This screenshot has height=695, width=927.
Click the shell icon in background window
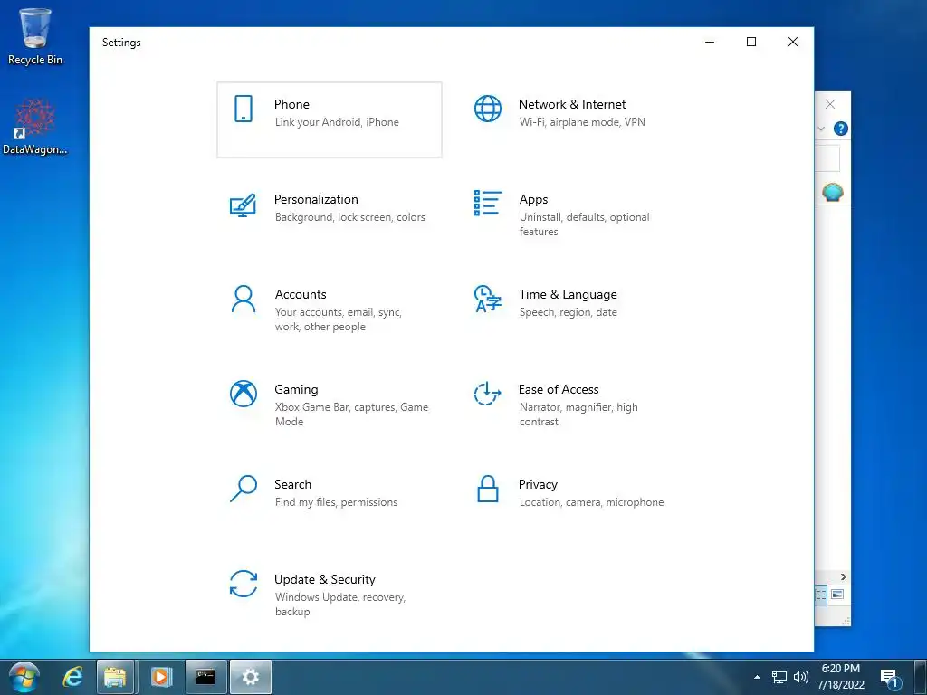point(833,192)
